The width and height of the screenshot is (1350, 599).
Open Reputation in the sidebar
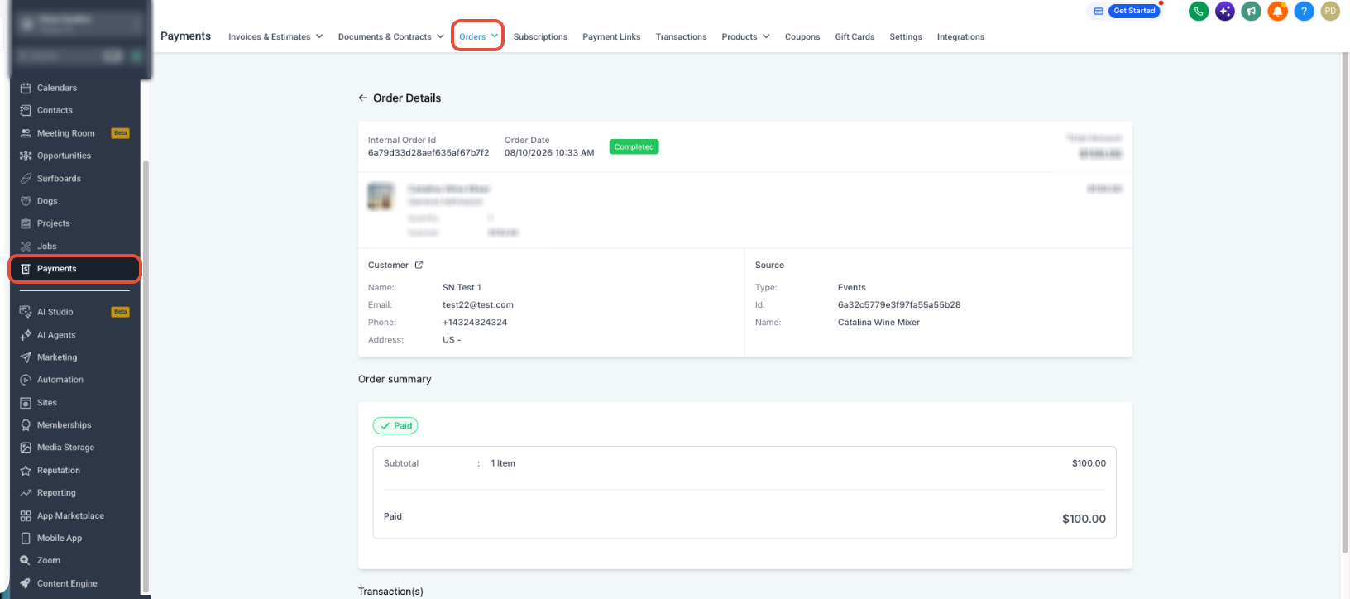coord(59,471)
